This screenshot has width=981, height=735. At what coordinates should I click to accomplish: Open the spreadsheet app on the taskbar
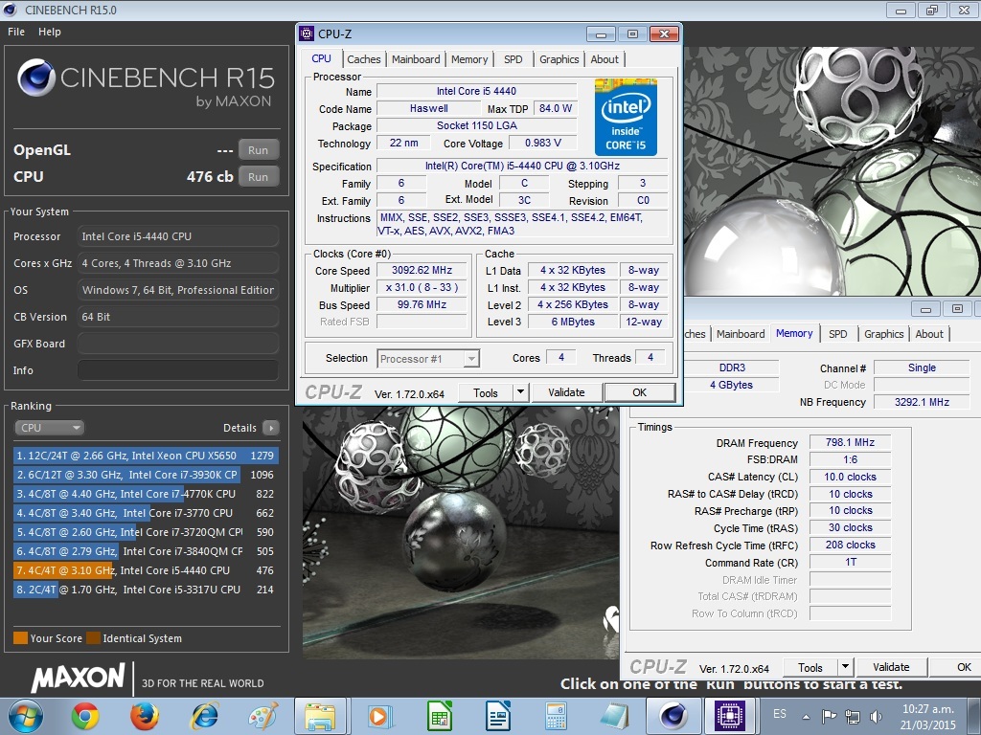coord(439,716)
